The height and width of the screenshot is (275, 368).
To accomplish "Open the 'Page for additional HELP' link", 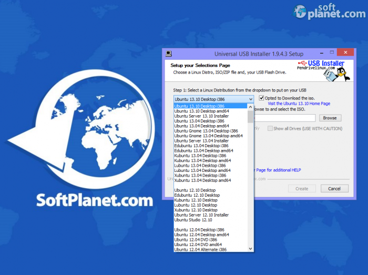I will [x=278, y=170].
